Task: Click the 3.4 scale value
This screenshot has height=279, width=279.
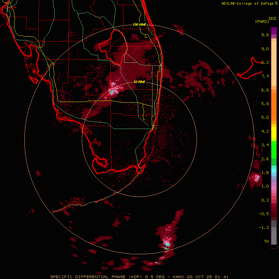Action: point(265,145)
